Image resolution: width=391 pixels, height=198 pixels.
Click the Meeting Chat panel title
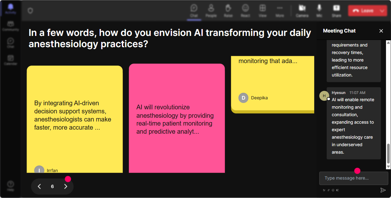[x=339, y=31]
